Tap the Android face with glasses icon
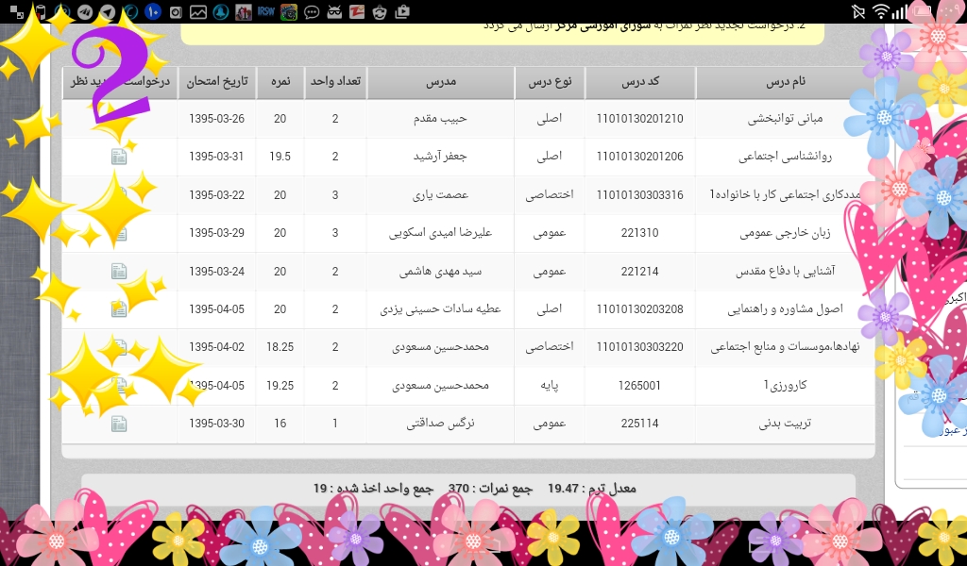The width and height of the screenshot is (967, 566). point(334,11)
